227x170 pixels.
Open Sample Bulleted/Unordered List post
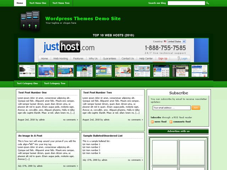(x=103, y=136)
